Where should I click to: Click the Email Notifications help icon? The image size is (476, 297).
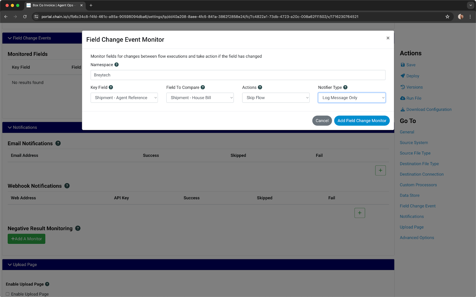(x=58, y=143)
